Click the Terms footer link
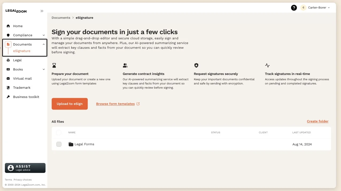 (8, 180)
